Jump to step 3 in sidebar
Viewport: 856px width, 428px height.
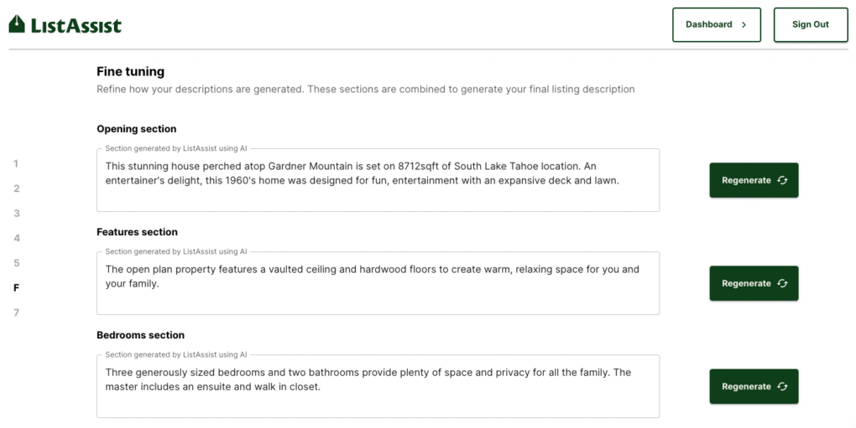tap(16, 214)
